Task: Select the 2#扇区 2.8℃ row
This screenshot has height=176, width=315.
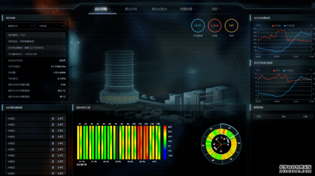Action: pyautogui.click(x=36, y=150)
